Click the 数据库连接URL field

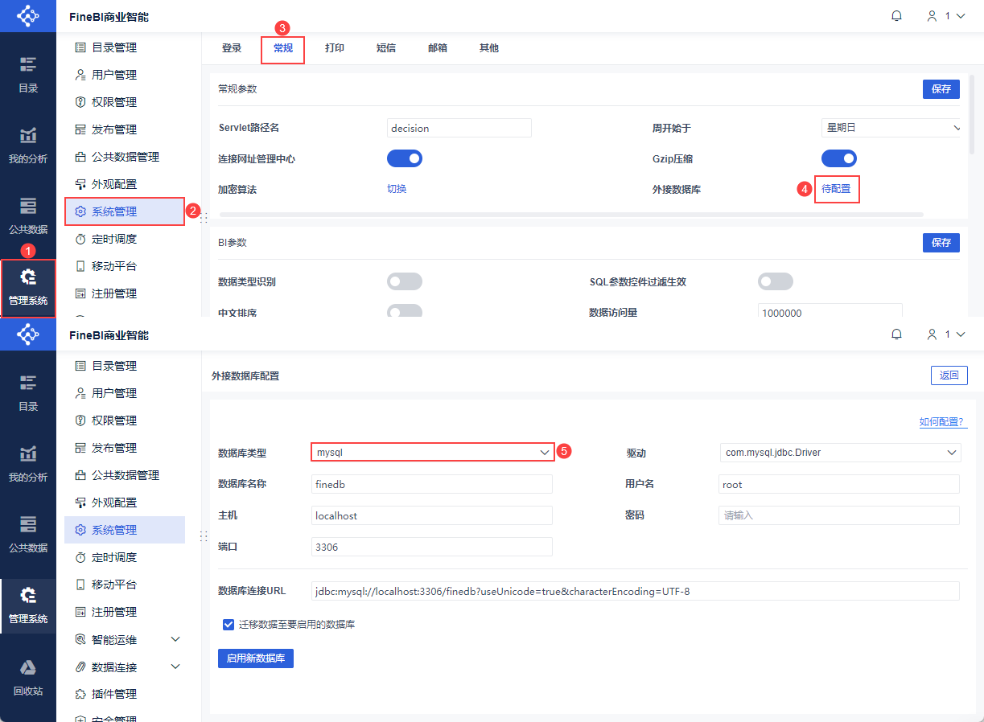pyautogui.click(x=636, y=591)
